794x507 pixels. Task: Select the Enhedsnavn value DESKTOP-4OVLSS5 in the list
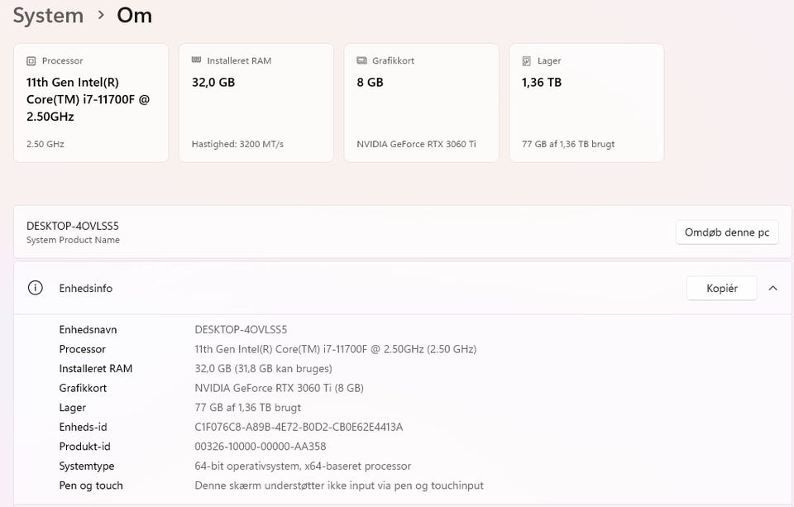point(241,330)
